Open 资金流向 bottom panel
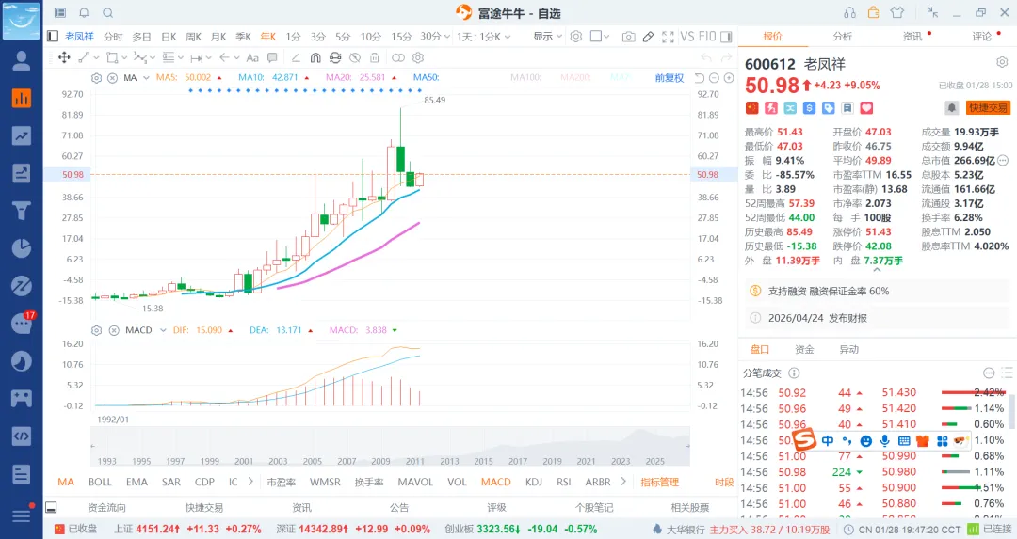 coord(106,507)
